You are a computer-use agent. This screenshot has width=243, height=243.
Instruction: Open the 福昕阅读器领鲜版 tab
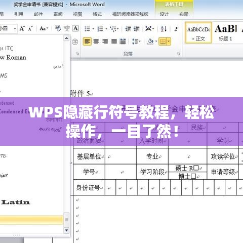(x=130, y=14)
